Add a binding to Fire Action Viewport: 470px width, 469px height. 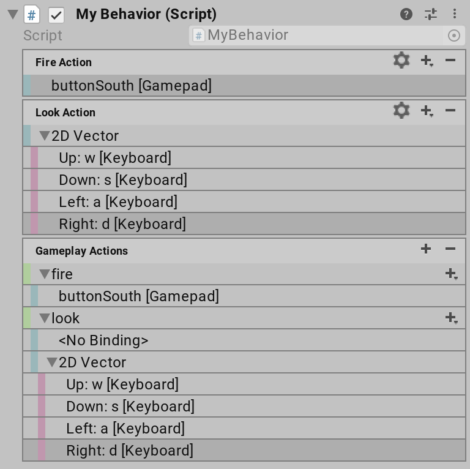(x=427, y=61)
